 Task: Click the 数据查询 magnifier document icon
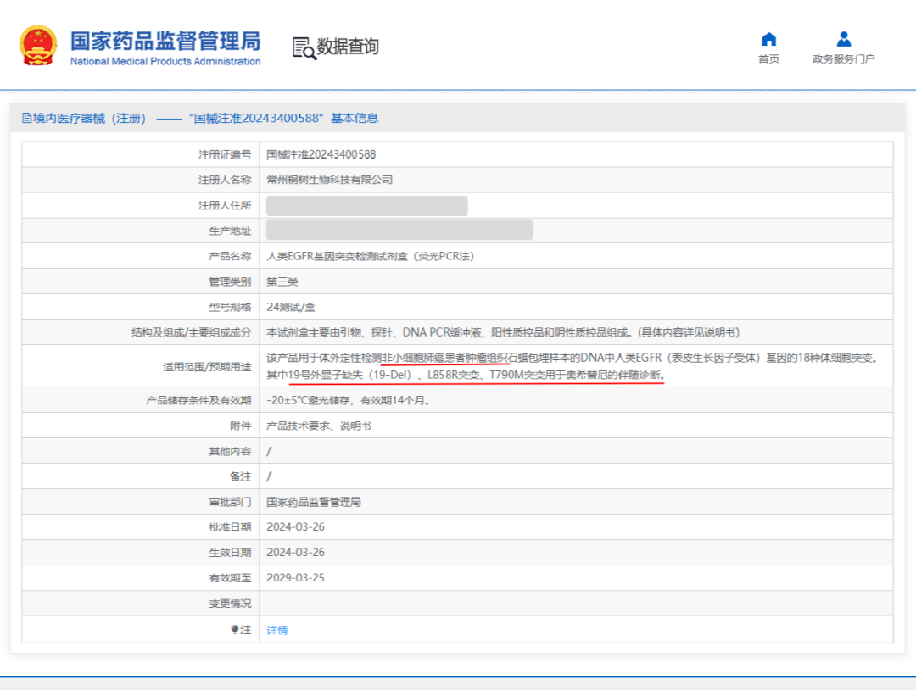point(304,47)
